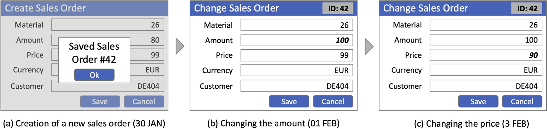The height and width of the screenshot is (129, 547).
Task: Click Save in the middle Change Sales Order
Action: point(289,102)
